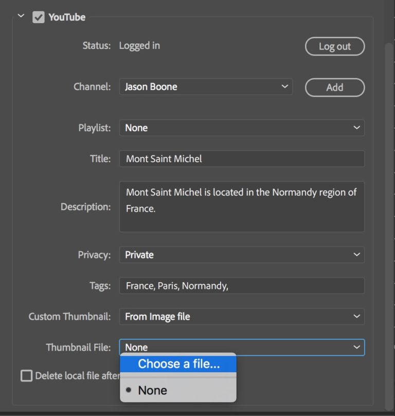Click the Log out button
The image size is (395, 416).
[x=335, y=46]
